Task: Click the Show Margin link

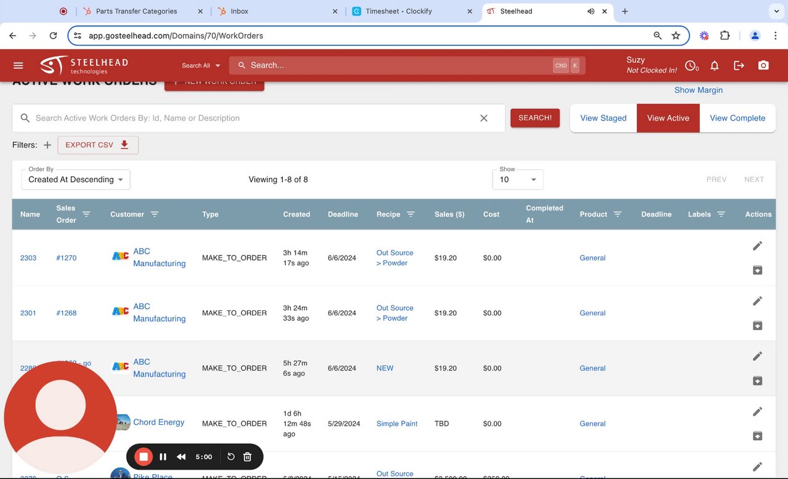Action: (698, 90)
